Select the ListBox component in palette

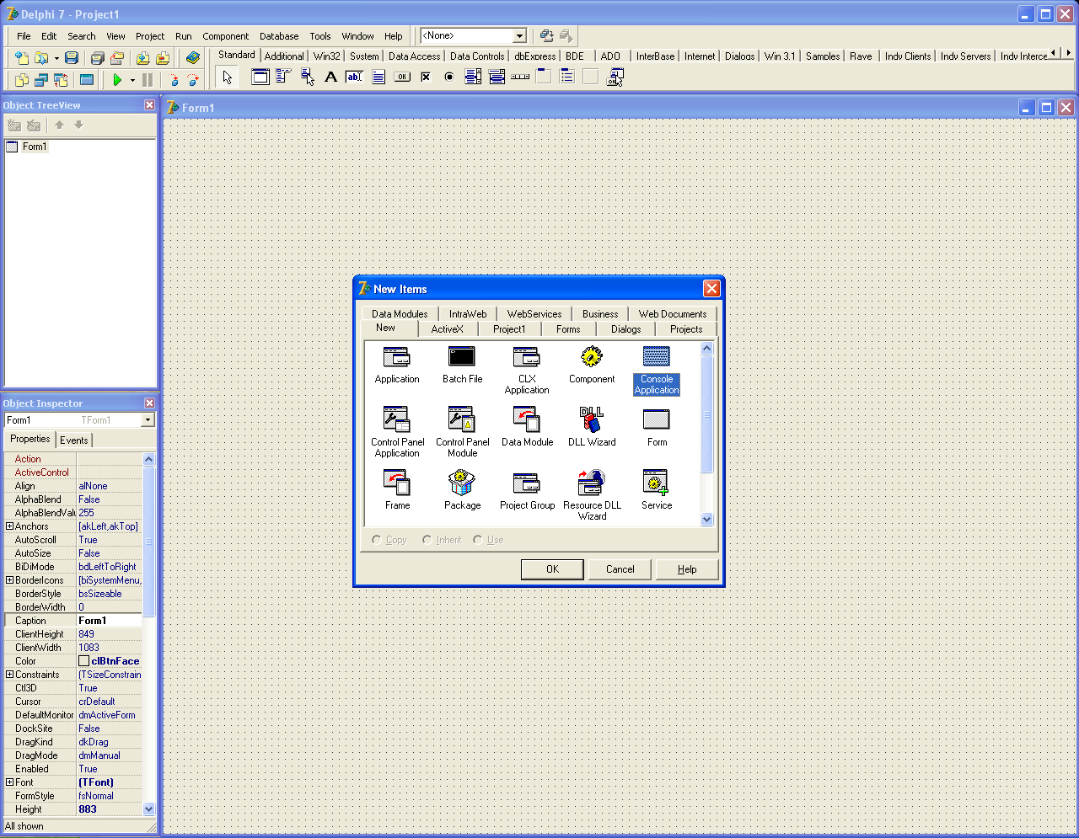point(473,77)
